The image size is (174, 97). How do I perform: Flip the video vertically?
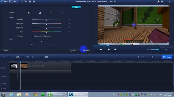pos(62,13)
